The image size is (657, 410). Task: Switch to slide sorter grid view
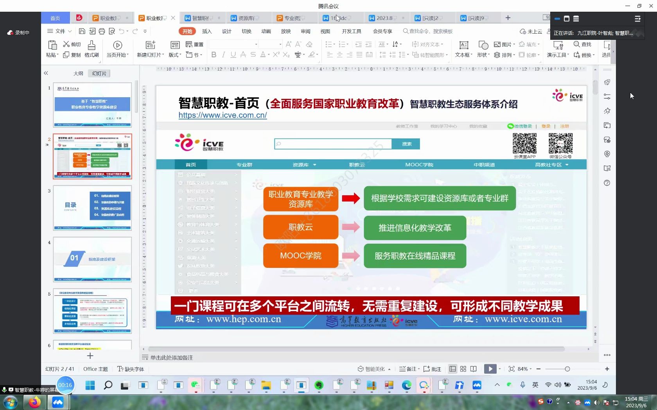click(x=463, y=369)
